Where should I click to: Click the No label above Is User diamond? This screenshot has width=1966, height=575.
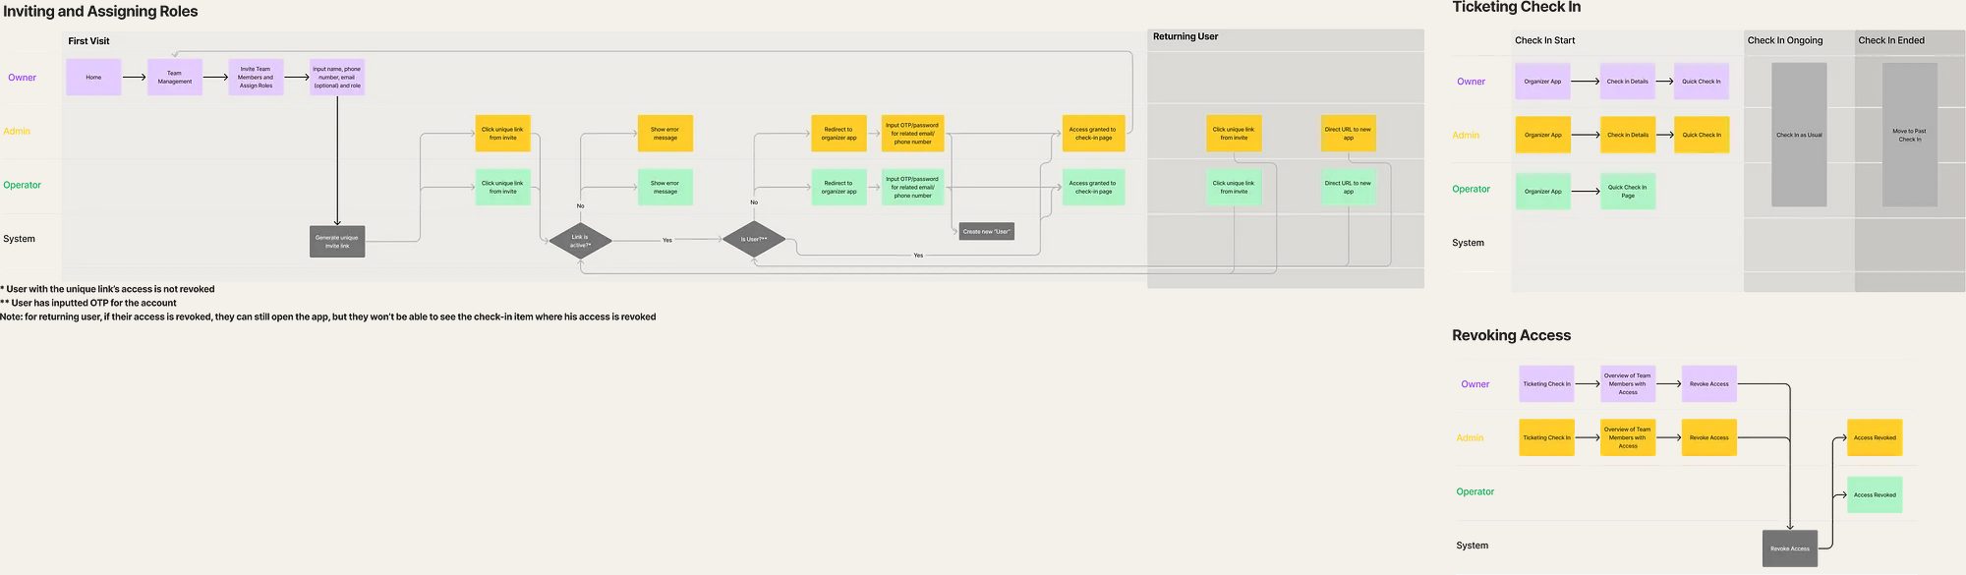[754, 202]
